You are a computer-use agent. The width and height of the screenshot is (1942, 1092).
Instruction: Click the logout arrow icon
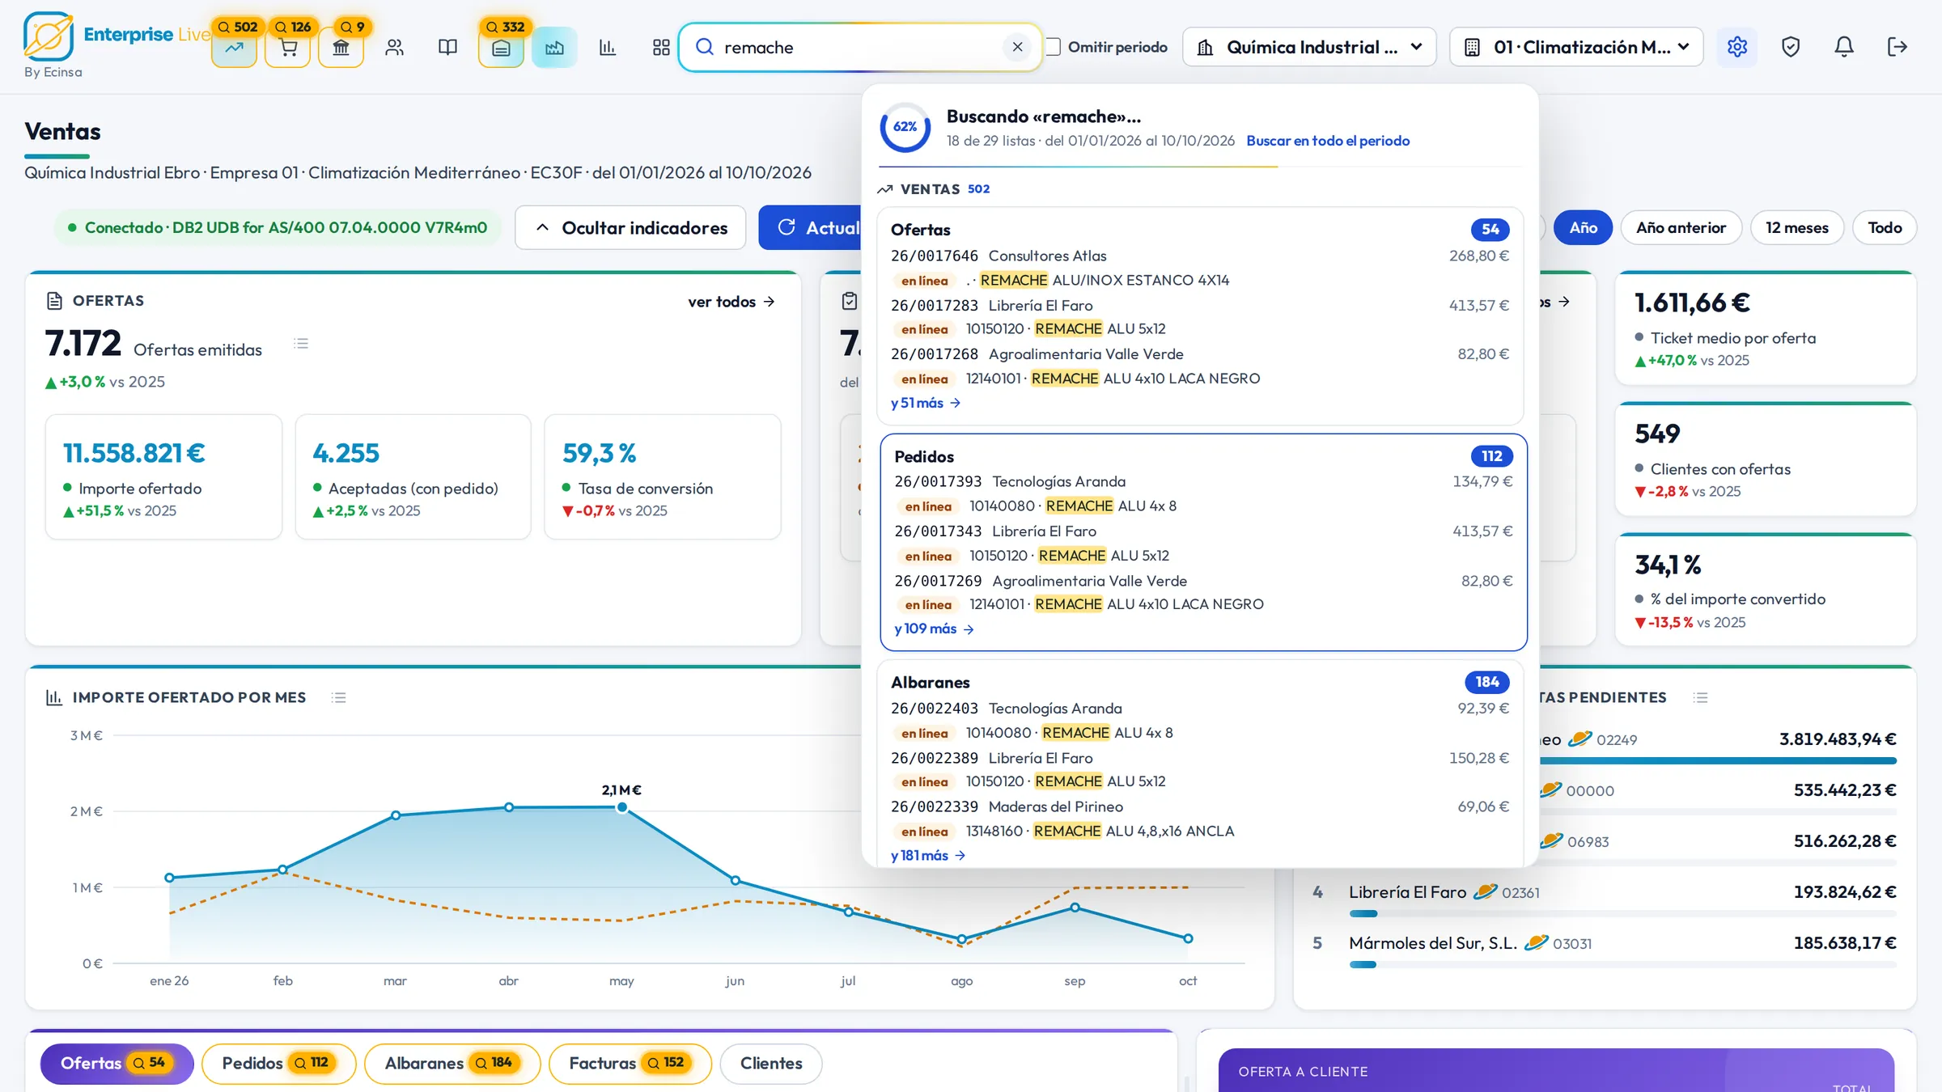click(x=1897, y=47)
